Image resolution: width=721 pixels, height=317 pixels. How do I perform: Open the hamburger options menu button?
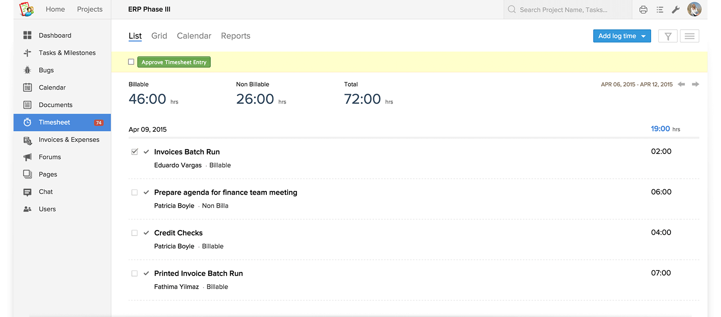(689, 36)
